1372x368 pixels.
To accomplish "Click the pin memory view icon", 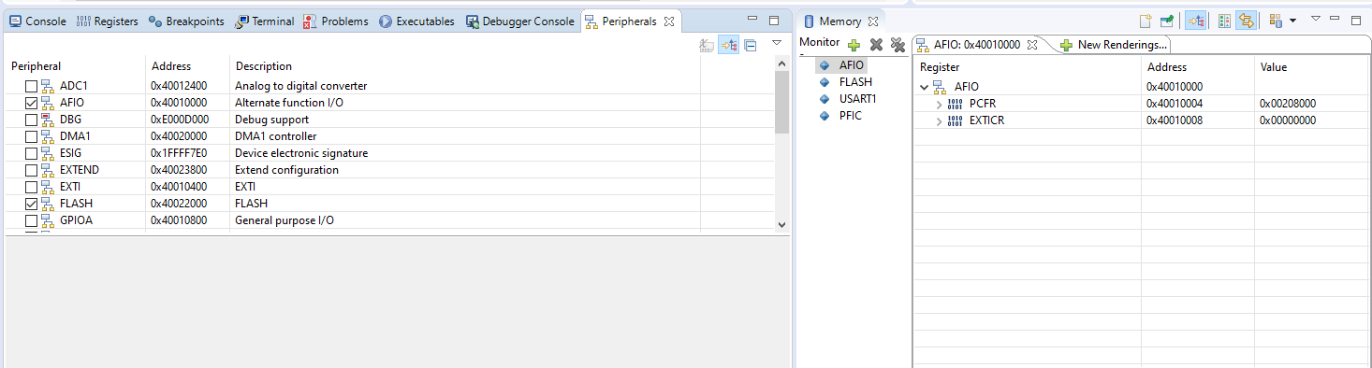I will [1167, 21].
